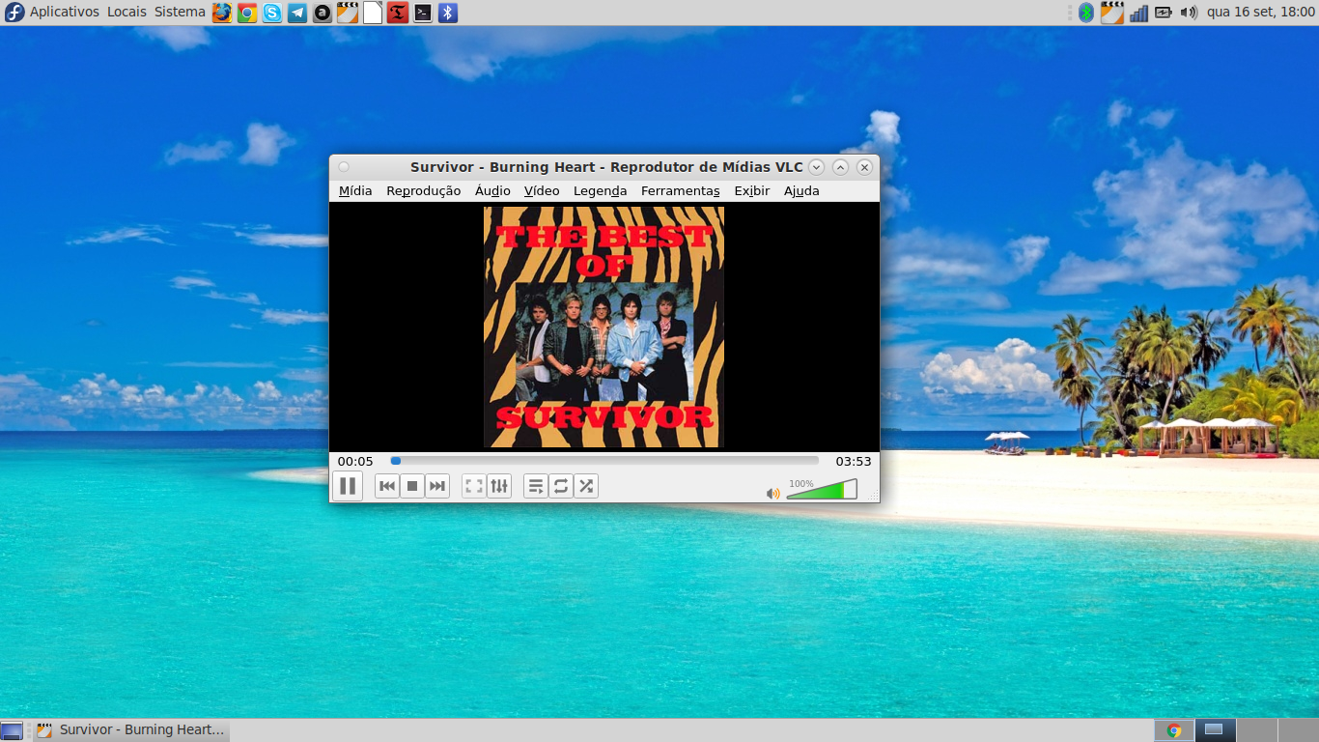Show the VLC playlist
Screen dimensions: 1319x742
[536, 486]
